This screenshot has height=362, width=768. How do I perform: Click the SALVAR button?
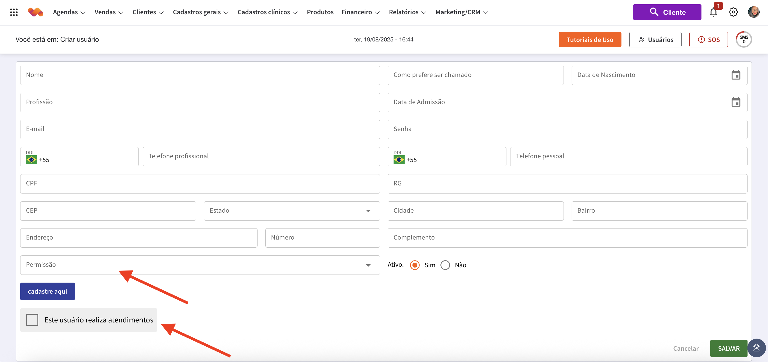pos(728,348)
